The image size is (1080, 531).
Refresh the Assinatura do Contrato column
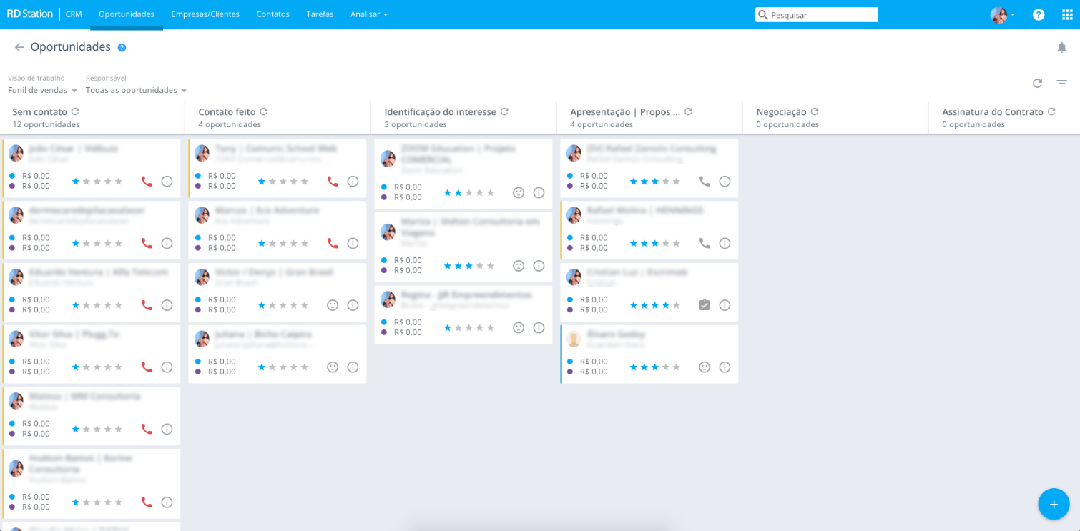click(1051, 111)
